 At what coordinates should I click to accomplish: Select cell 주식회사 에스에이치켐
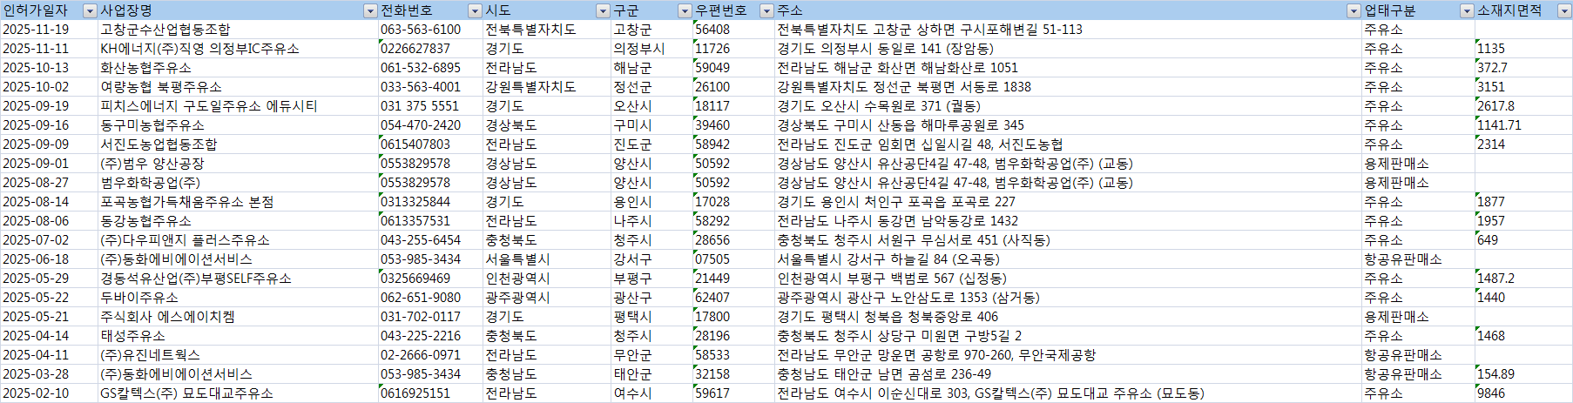point(238,317)
